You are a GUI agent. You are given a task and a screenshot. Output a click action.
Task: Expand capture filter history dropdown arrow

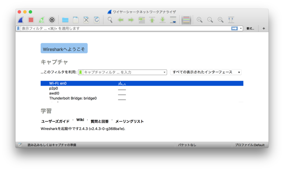click(x=164, y=72)
